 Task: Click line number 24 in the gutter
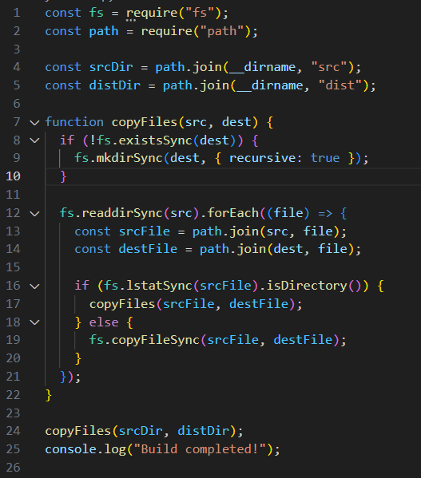click(x=13, y=431)
